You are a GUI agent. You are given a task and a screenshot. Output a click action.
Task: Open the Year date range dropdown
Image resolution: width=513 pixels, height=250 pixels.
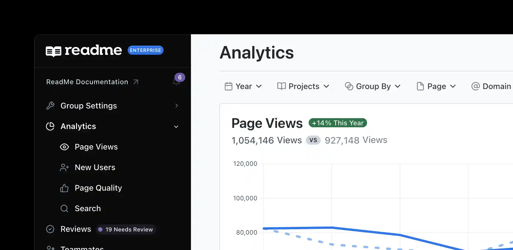(x=243, y=86)
